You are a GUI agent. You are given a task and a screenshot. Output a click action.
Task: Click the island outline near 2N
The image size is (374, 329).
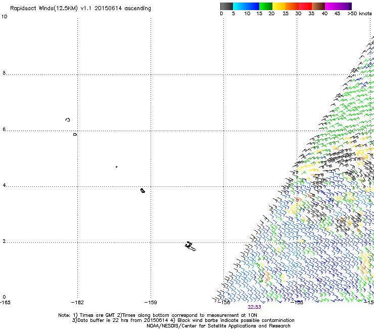(x=190, y=246)
